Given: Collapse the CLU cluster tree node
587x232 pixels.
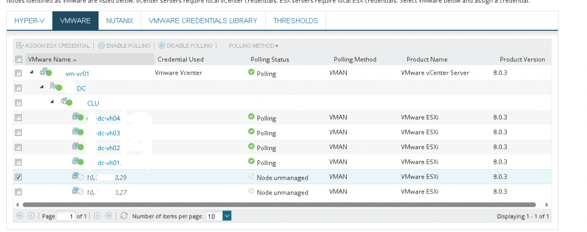Looking at the screenshot, I should pos(52,102).
